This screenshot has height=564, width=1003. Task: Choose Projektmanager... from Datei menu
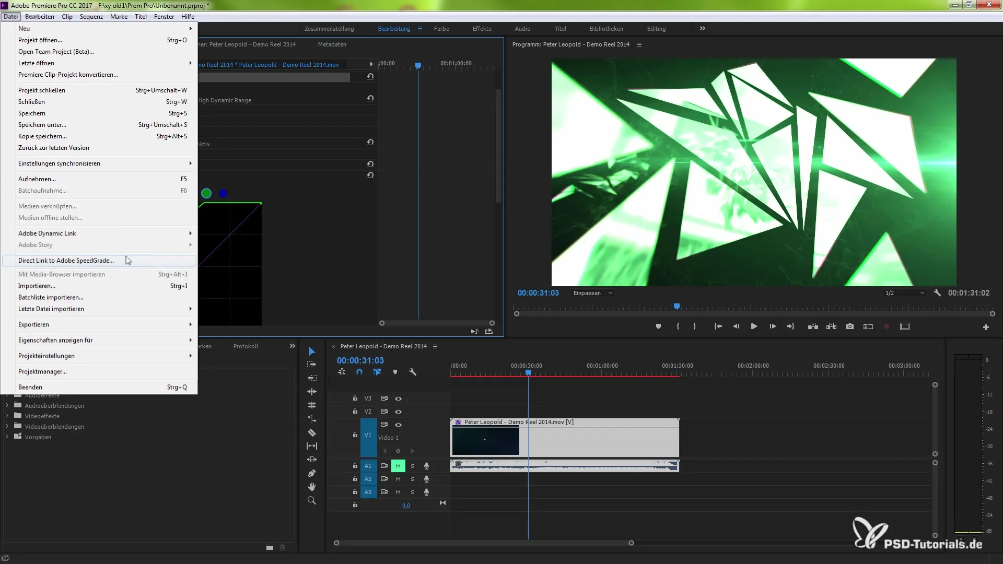point(99,371)
